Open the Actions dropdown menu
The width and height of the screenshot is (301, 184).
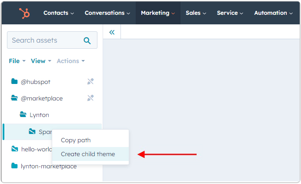point(70,61)
